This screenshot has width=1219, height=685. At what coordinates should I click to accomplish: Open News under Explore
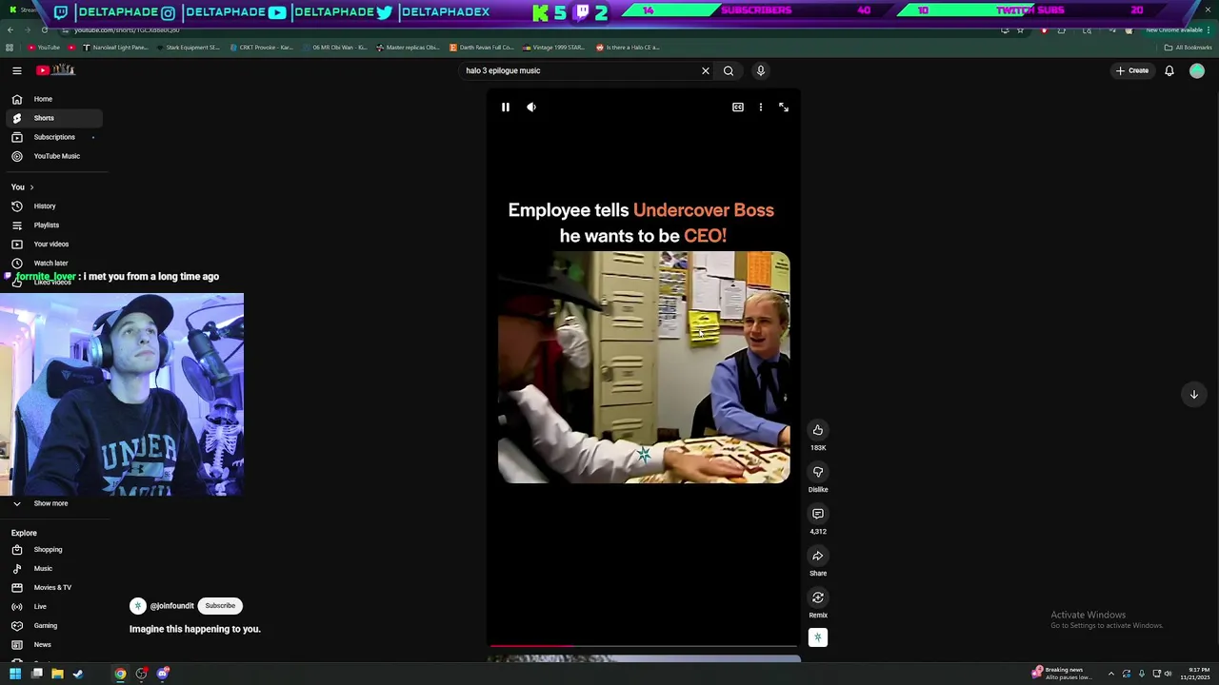click(53, 645)
